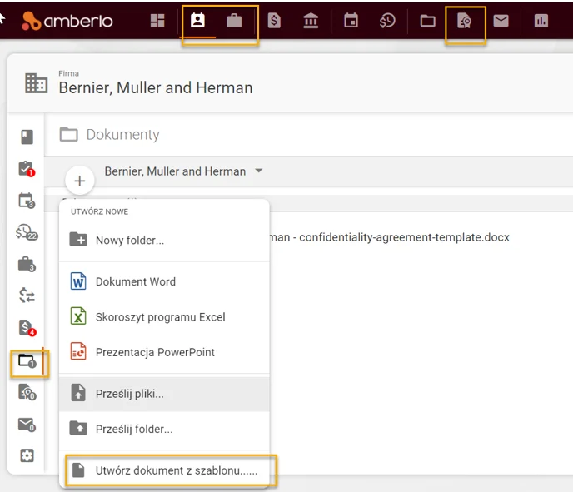The width and height of the screenshot is (573, 492).
Task: Click the Bernier, Muller and Herman breadcrumb folder name
Action: click(175, 171)
